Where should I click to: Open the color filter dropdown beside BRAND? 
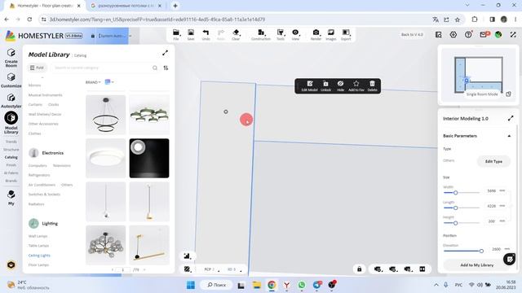coord(109,81)
